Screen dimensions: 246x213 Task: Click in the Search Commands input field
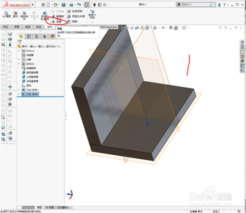(x=195, y=5)
